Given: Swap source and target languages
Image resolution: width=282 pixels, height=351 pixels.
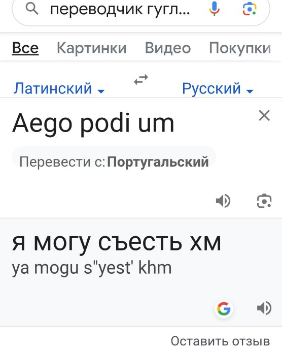Looking at the screenshot, I should point(141,79).
